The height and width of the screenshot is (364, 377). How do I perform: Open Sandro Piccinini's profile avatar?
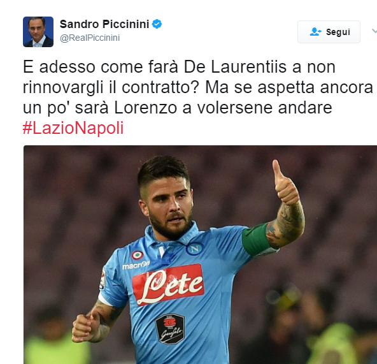tap(38, 32)
